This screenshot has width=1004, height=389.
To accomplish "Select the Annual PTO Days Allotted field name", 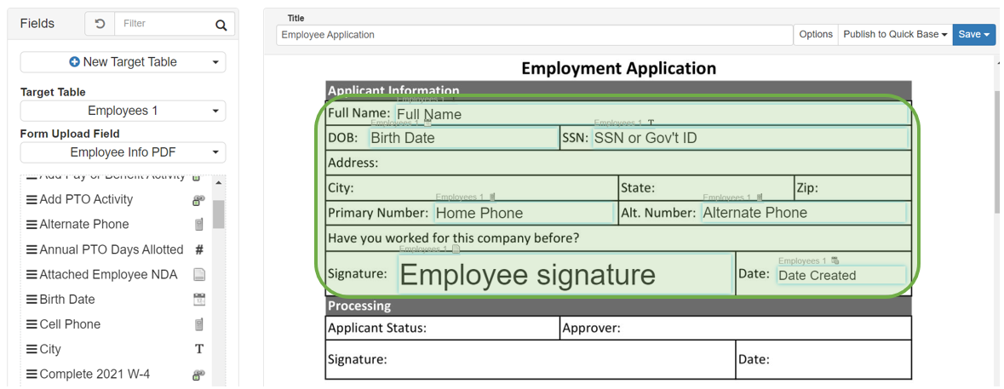I will coord(112,249).
